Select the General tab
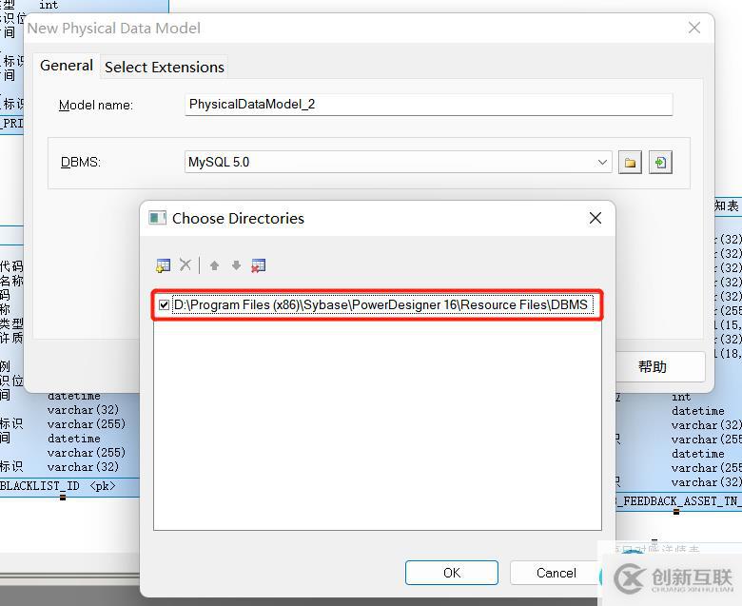 [x=67, y=66]
